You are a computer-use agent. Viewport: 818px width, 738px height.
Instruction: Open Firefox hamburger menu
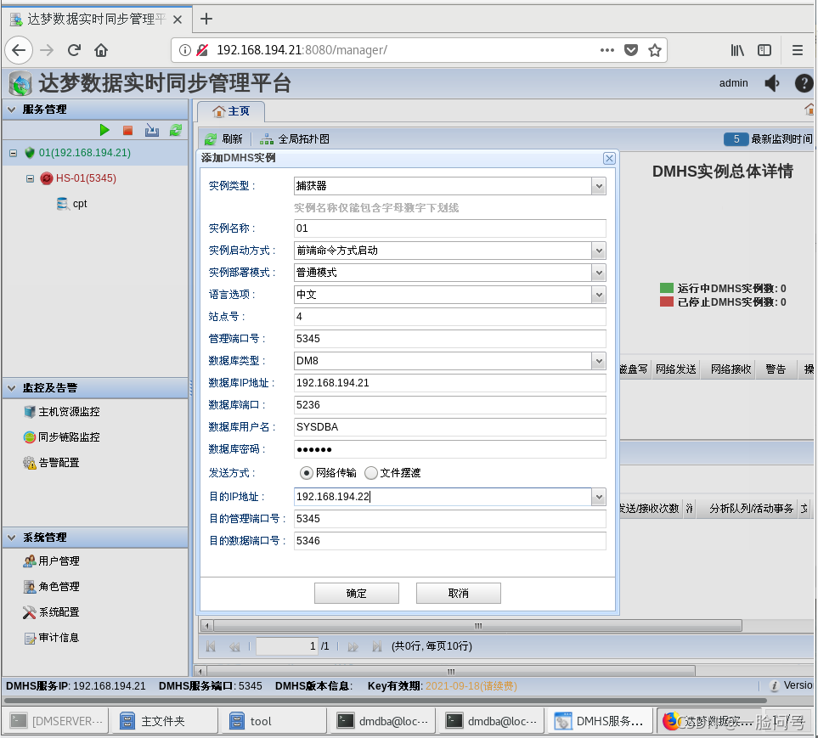click(797, 50)
